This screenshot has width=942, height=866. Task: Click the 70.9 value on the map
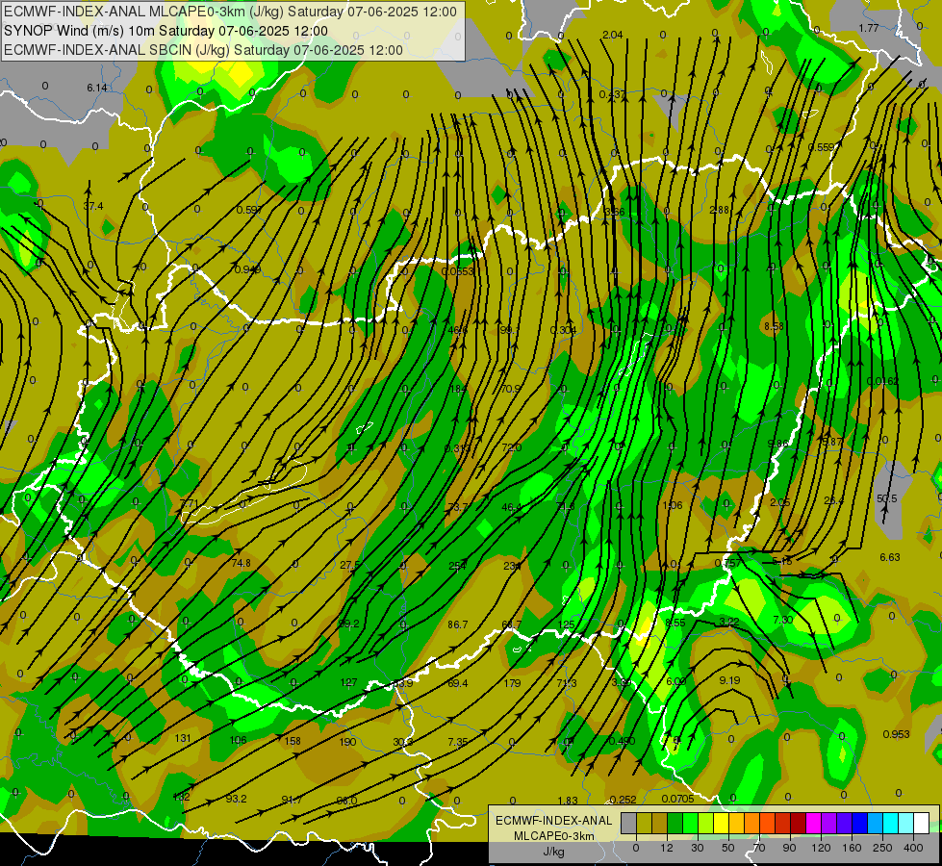(x=511, y=389)
